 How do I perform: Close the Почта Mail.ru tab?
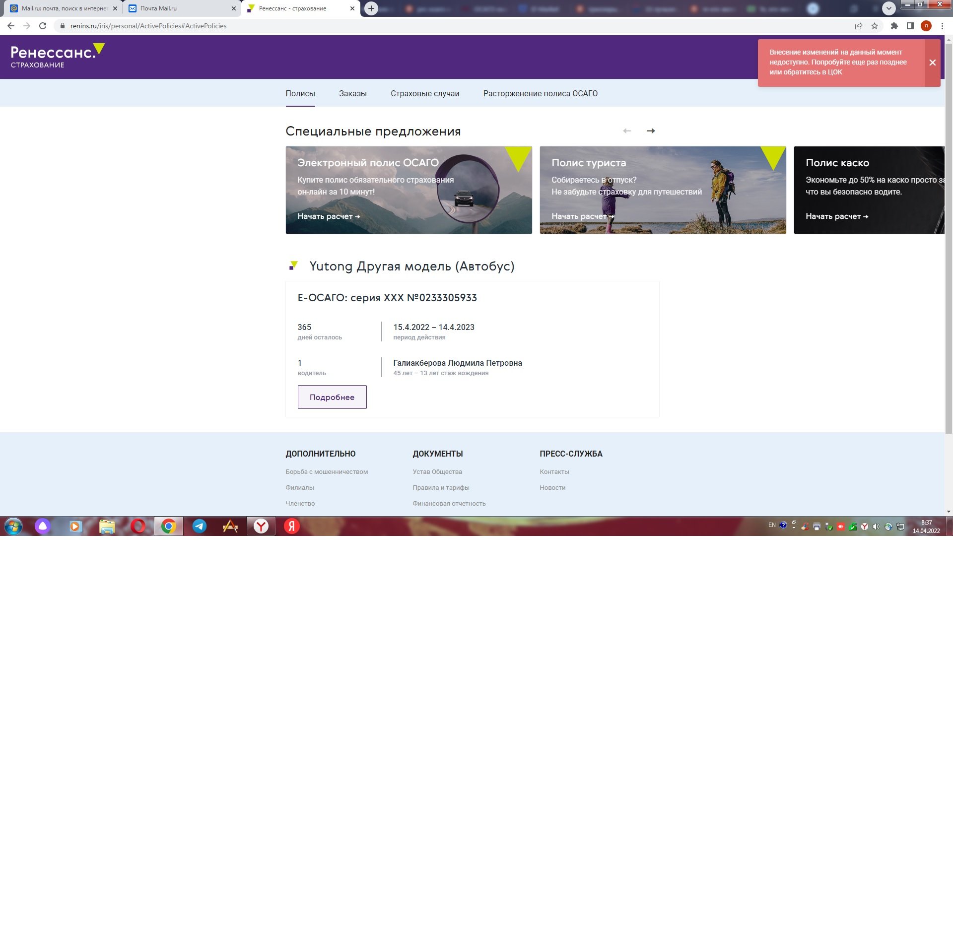tap(233, 8)
